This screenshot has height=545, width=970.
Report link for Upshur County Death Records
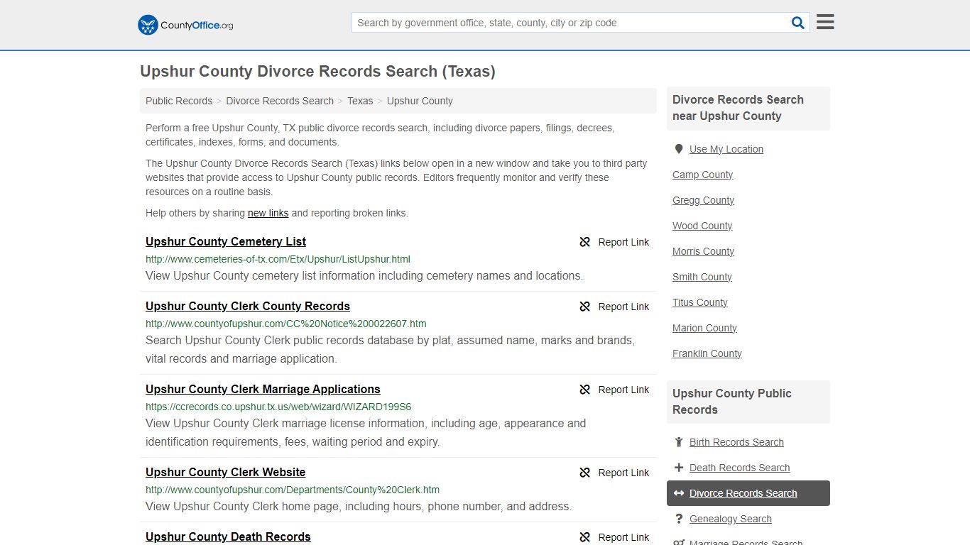[623, 537]
